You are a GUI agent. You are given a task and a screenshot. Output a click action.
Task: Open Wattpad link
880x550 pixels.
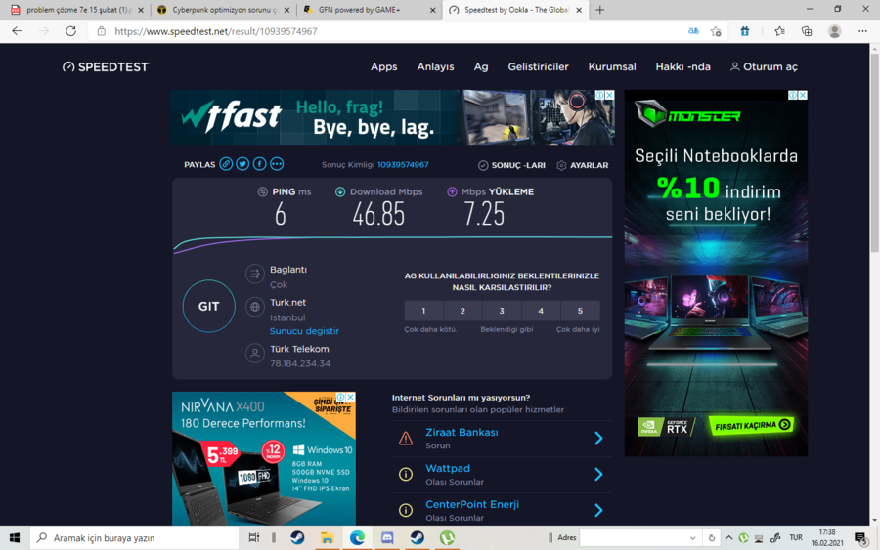[x=447, y=468]
